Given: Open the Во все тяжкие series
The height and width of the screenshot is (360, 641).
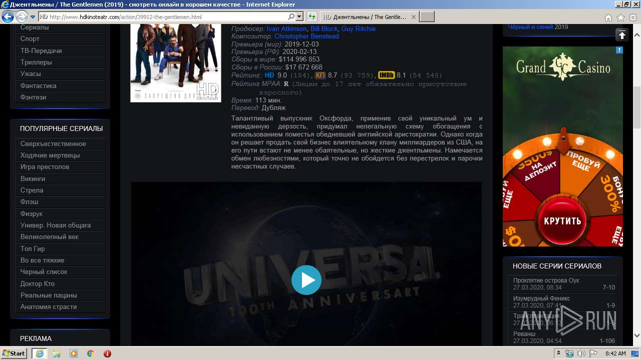Looking at the screenshot, I should click(x=60, y=260).
